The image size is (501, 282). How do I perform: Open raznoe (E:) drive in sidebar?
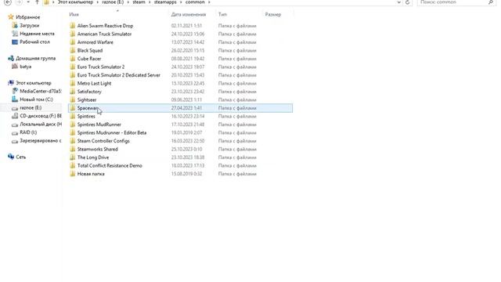tap(31, 108)
